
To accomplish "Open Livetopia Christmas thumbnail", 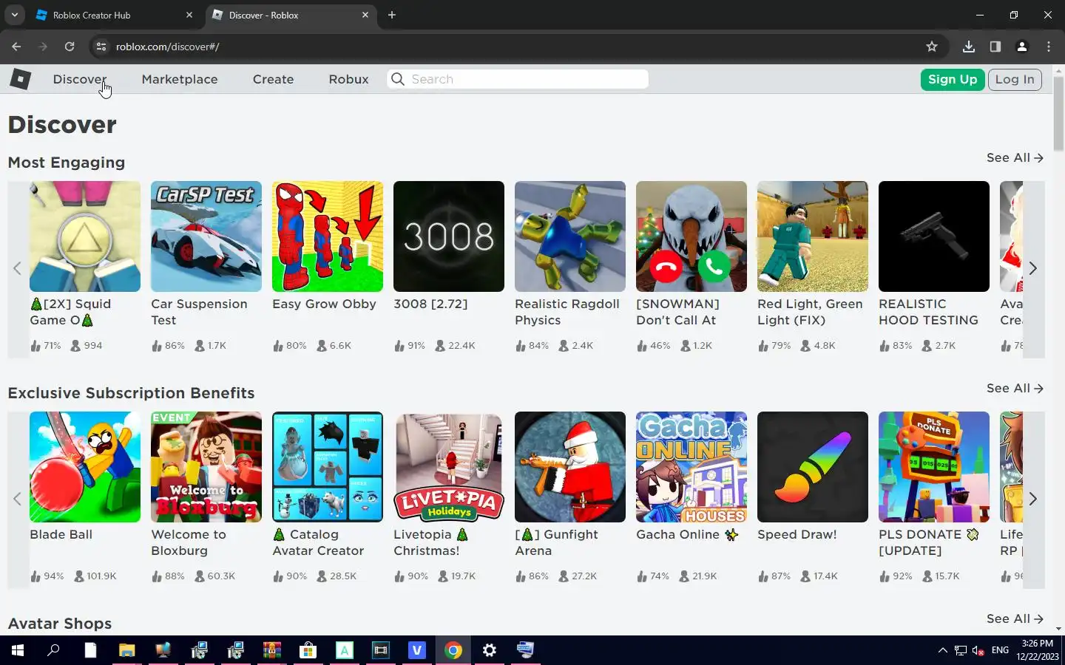I will [449, 467].
